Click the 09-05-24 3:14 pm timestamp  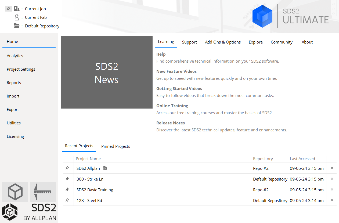coord(307,200)
